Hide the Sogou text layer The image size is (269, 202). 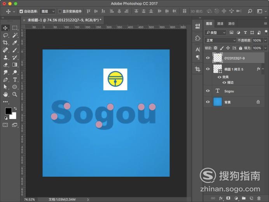tap(208, 91)
